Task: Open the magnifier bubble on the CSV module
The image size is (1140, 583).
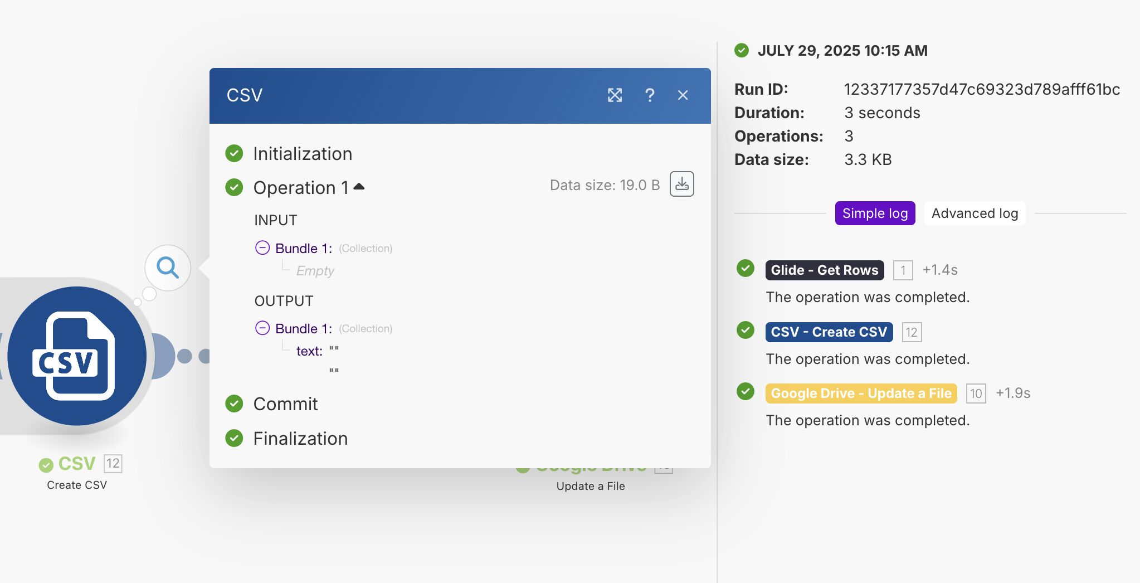Action: tap(168, 268)
